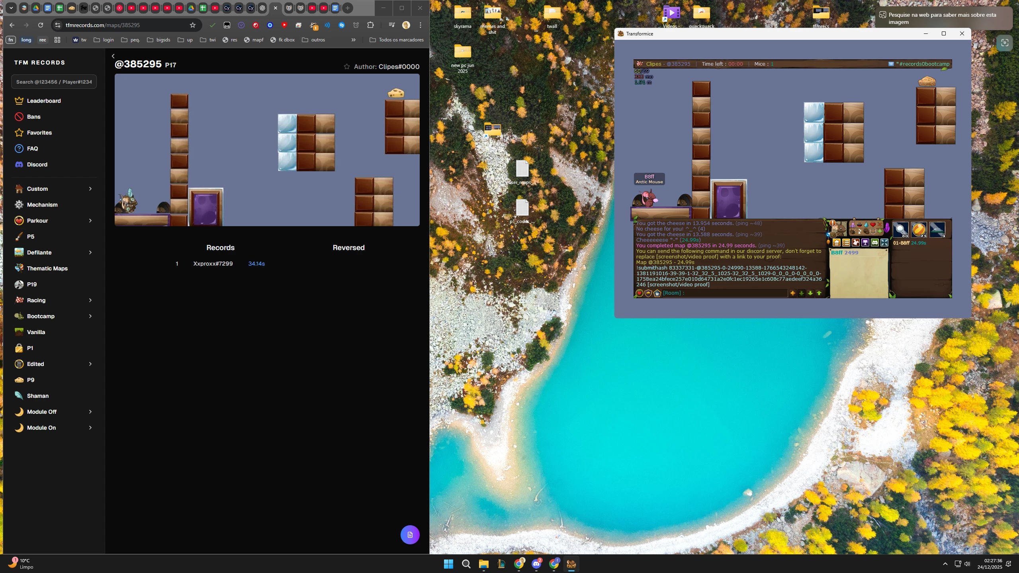
Task: Expand the Bootcamp category chevron
Action: pyautogui.click(x=90, y=316)
